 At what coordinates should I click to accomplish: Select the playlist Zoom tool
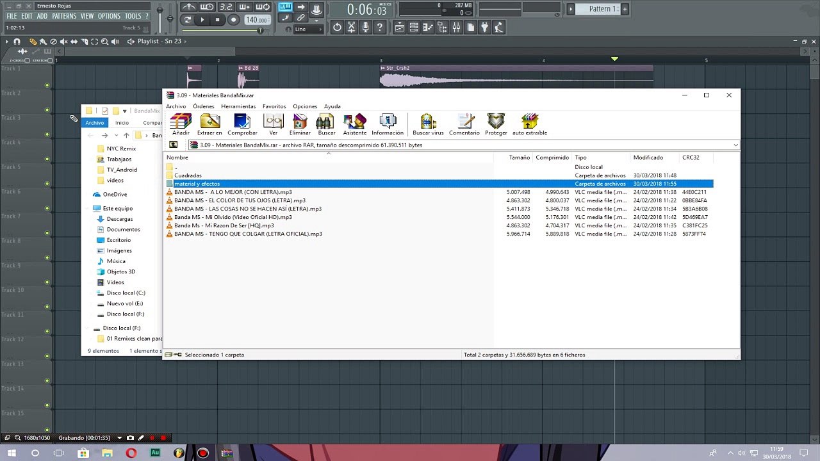pos(105,41)
